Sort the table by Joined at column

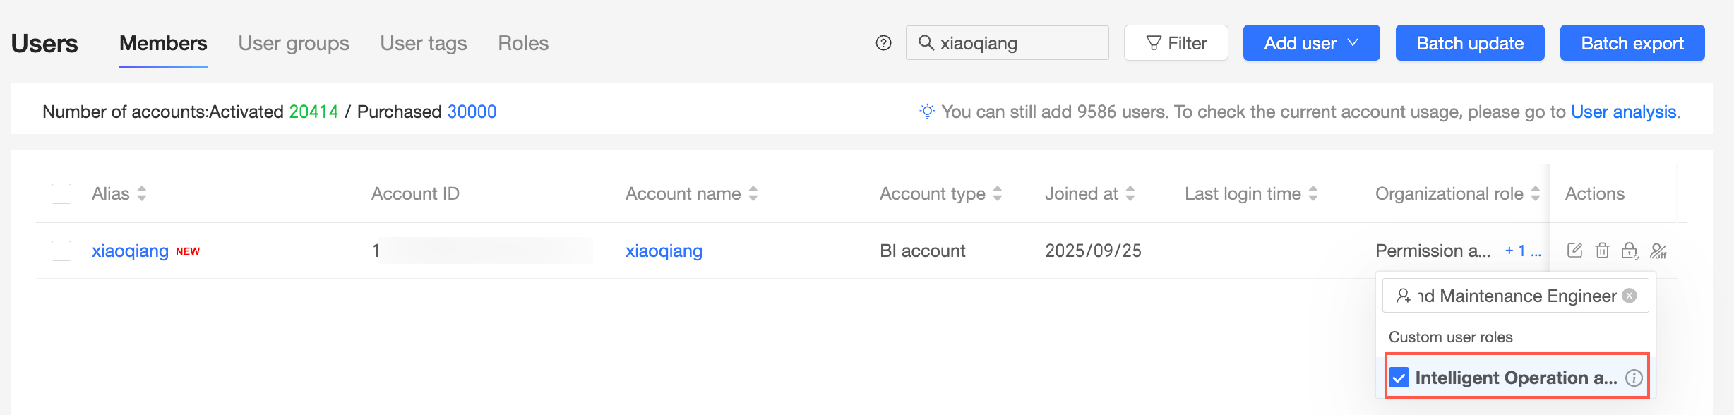(x=1130, y=193)
